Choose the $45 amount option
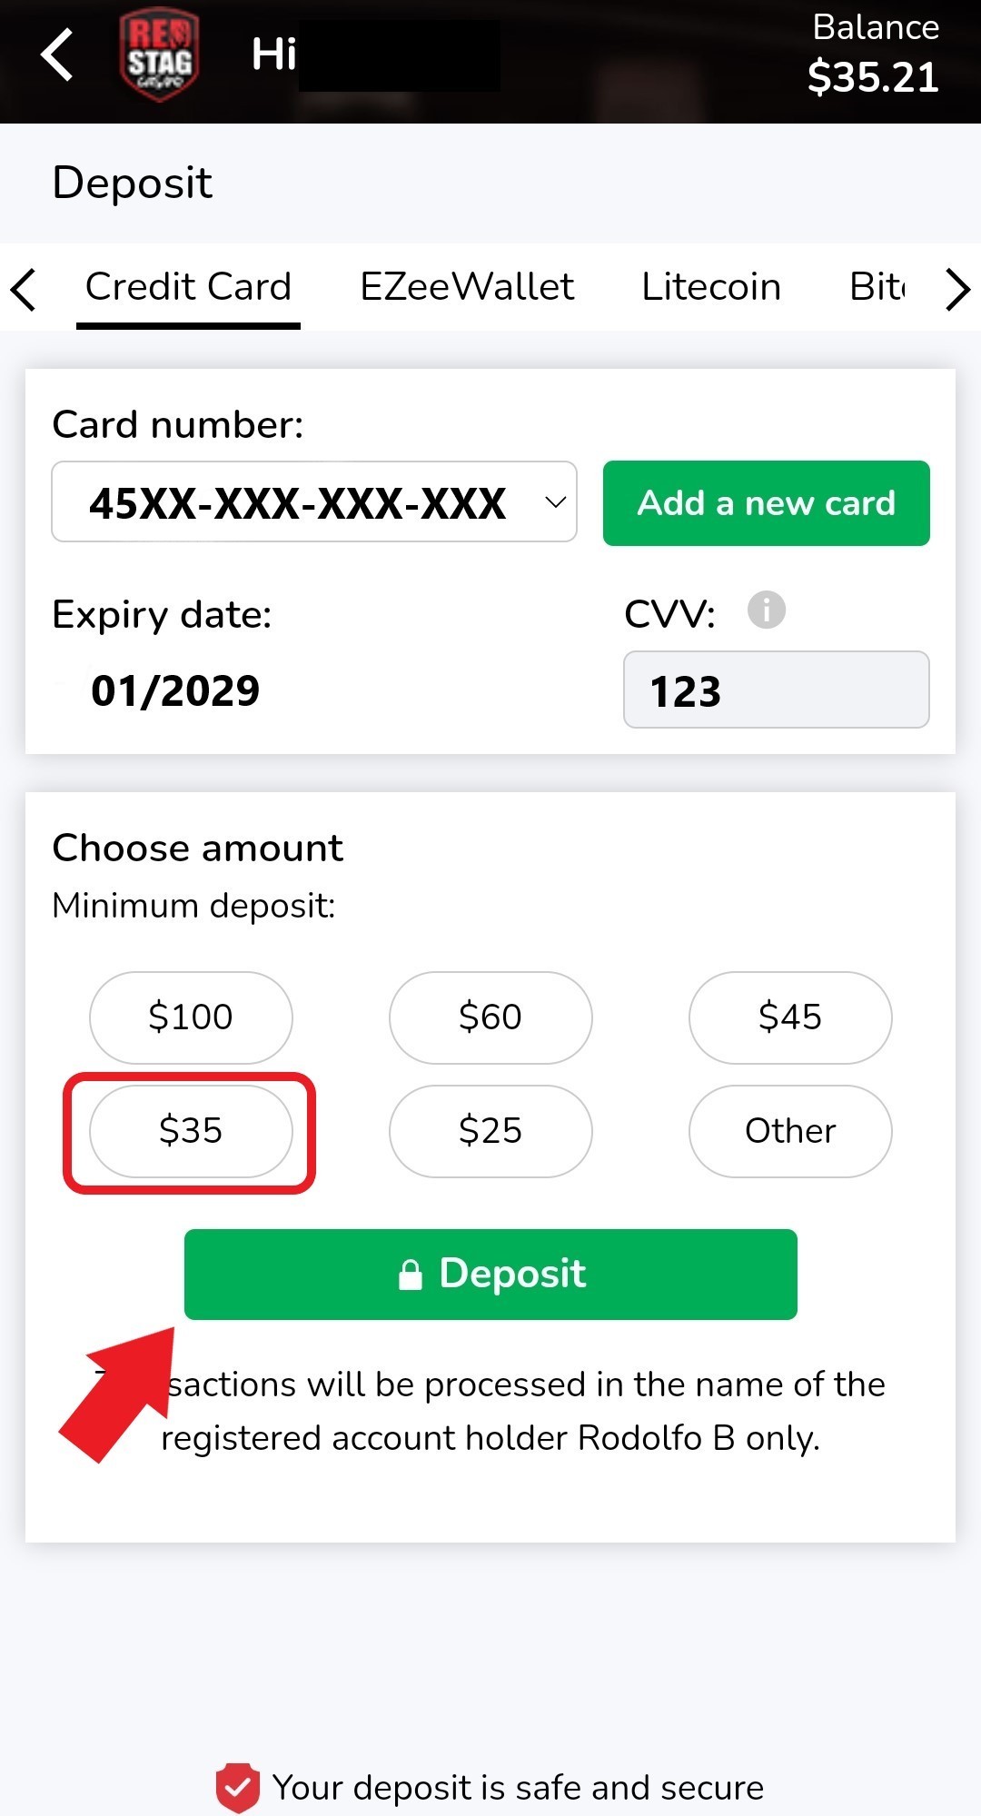The height and width of the screenshot is (1816, 981). (x=790, y=1017)
